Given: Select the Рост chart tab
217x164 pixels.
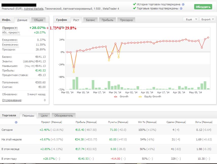Looking at the screenshot, I should click(x=76, y=20).
